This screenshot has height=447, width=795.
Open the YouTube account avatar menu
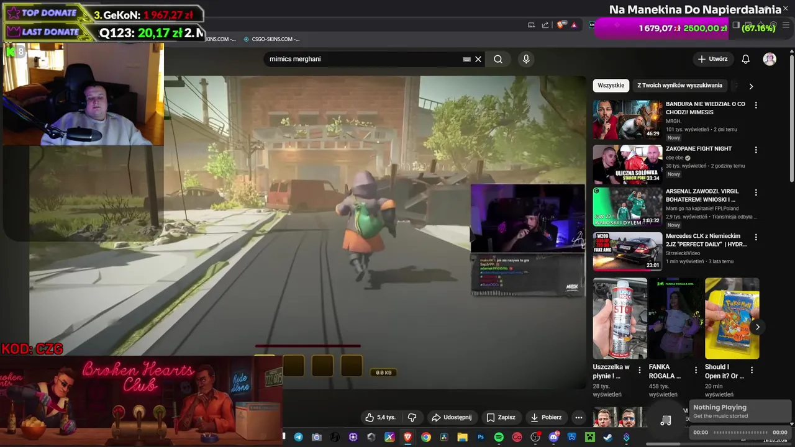pyautogui.click(x=770, y=59)
